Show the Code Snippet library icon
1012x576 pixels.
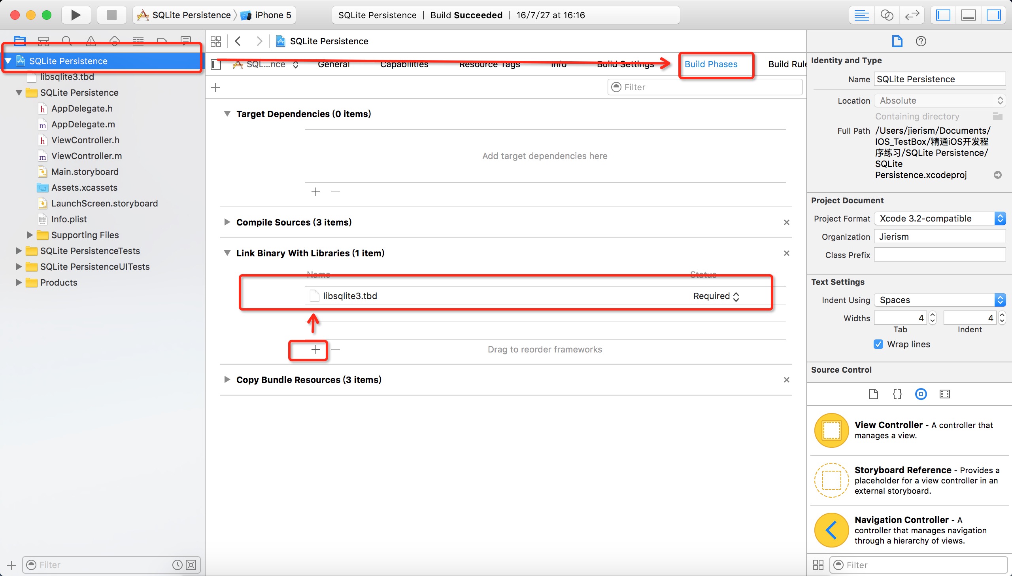pos(897,394)
